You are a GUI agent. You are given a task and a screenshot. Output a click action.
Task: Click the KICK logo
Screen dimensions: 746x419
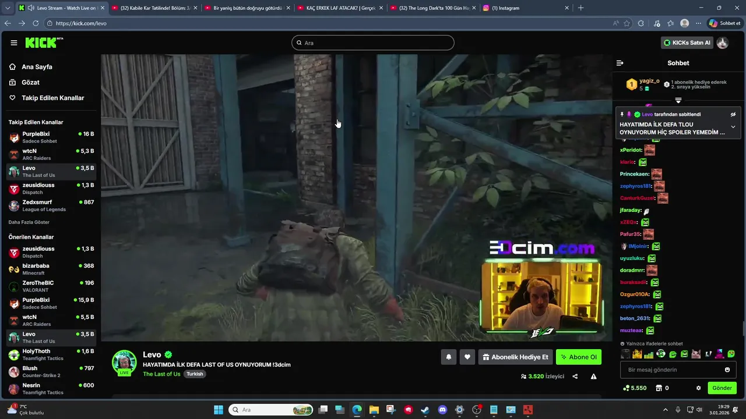click(x=44, y=42)
